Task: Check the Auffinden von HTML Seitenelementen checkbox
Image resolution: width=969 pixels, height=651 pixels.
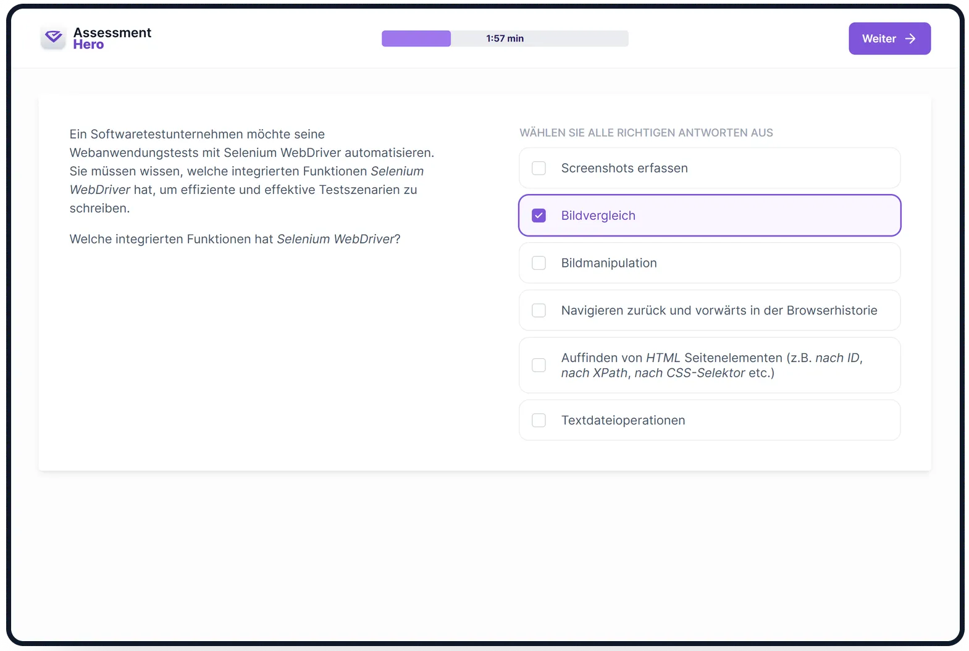Action: [x=539, y=365]
